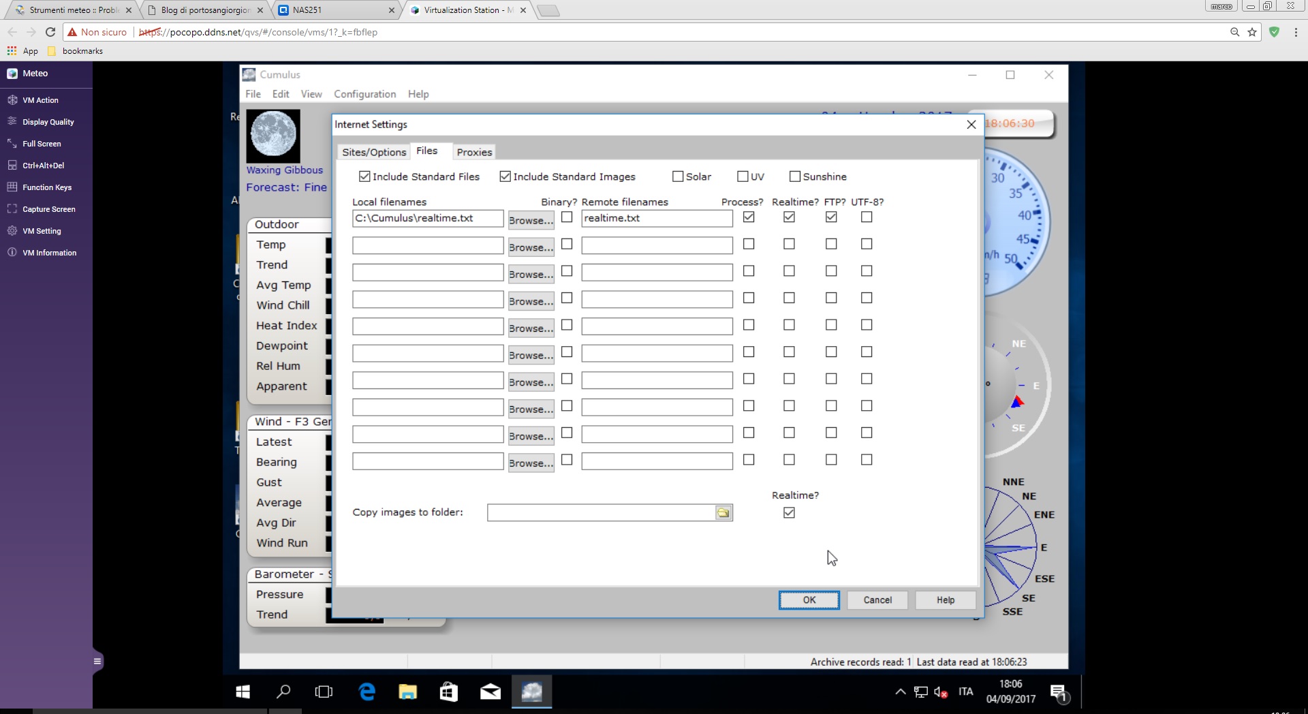This screenshot has width=1308, height=714.
Task: Click folder icon for copy images
Action: pos(723,513)
